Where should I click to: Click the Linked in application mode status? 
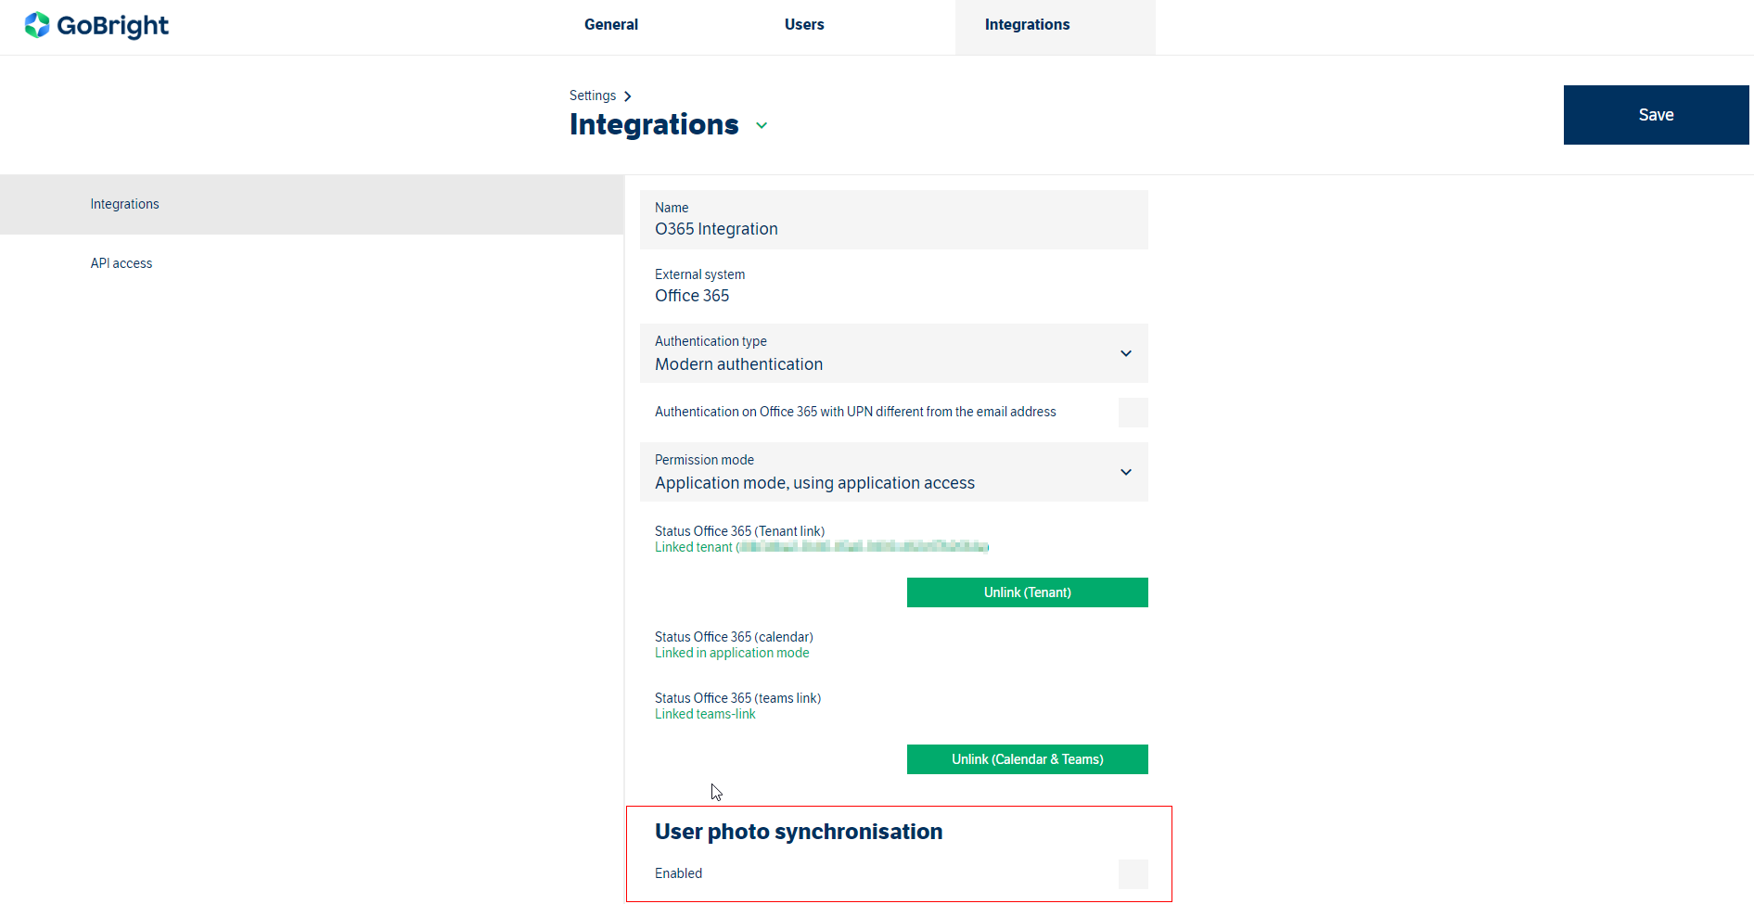[732, 653]
